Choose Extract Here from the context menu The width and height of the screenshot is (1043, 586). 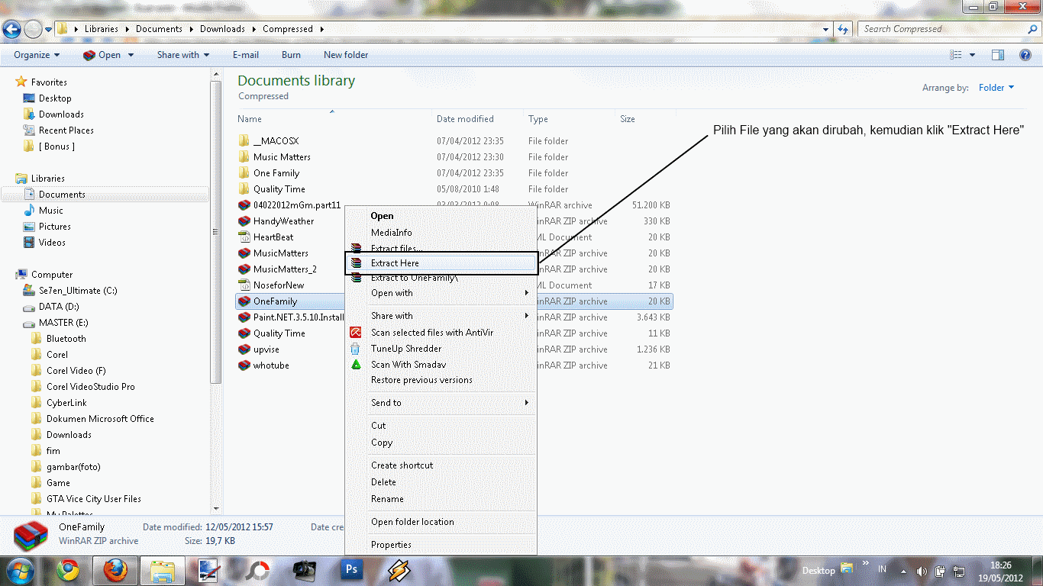point(442,263)
